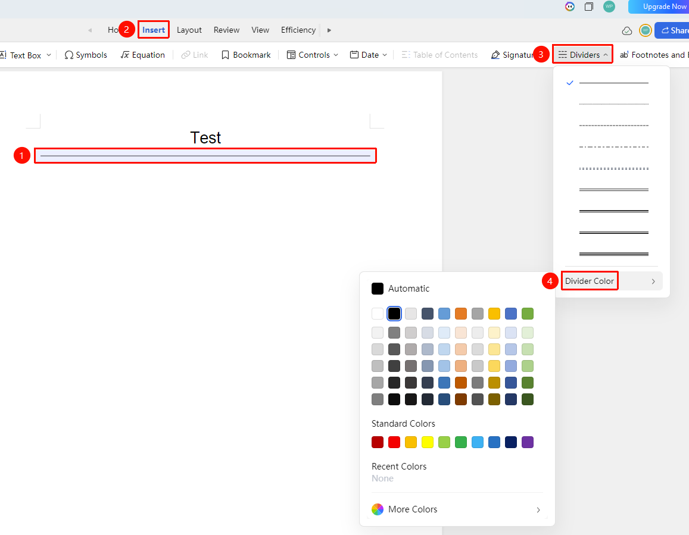Select the horizontal line below Test heading
This screenshot has height=535, width=689.
click(205, 156)
